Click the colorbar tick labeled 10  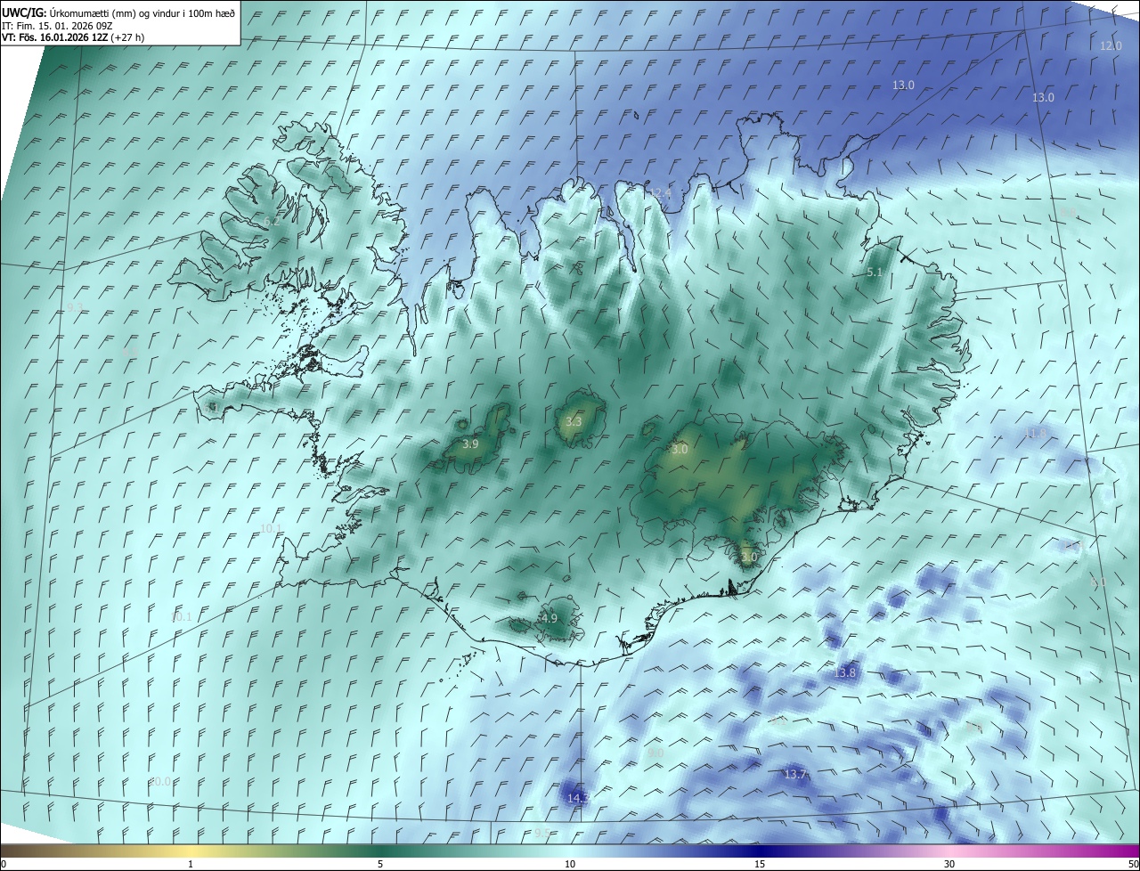click(x=570, y=864)
